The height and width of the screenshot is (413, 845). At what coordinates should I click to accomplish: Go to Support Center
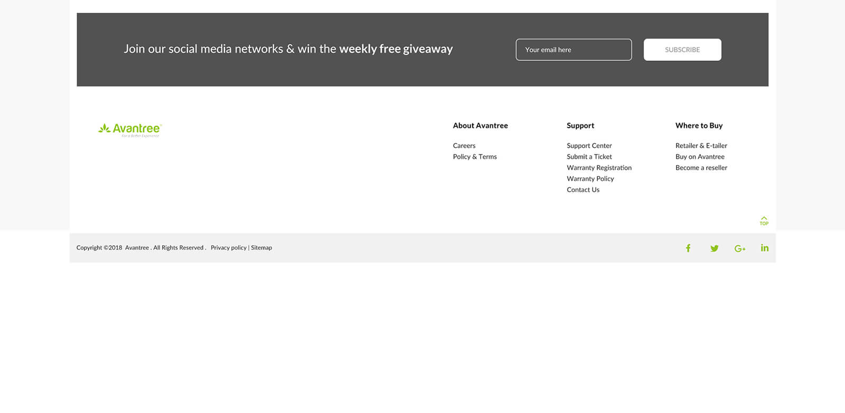(589, 146)
